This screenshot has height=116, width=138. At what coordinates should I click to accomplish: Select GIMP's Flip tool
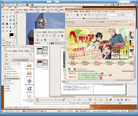coord(3,24)
